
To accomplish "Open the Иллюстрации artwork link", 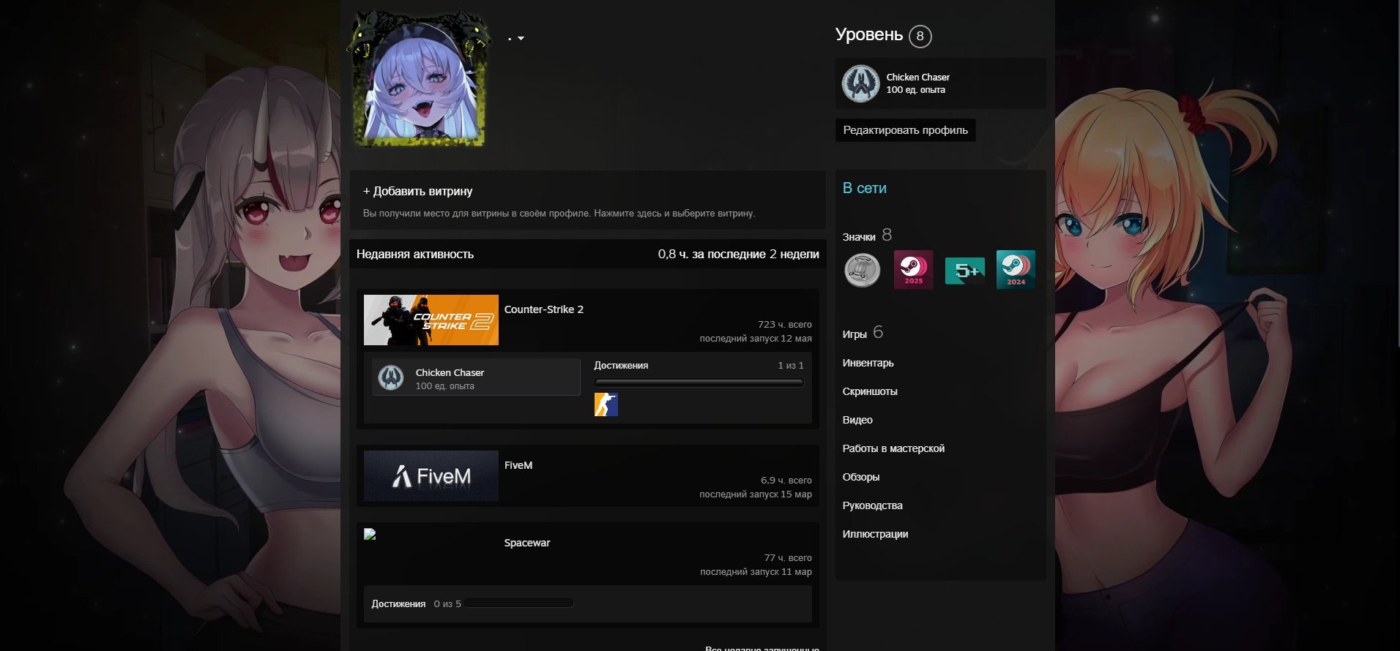I will click(x=876, y=534).
